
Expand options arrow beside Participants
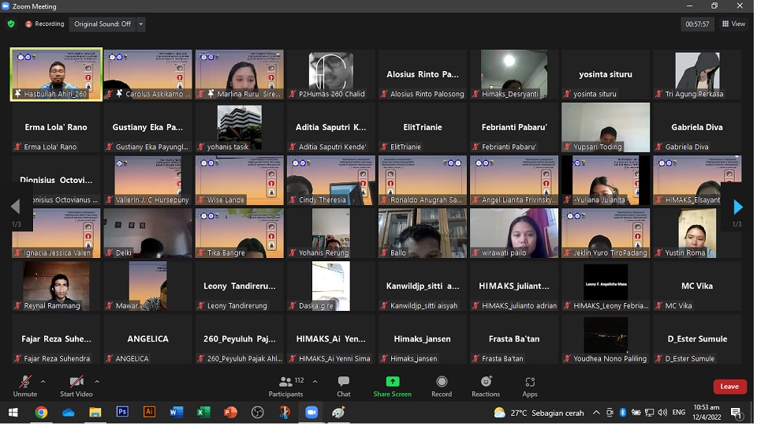pyautogui.click(x=315, y=381)
